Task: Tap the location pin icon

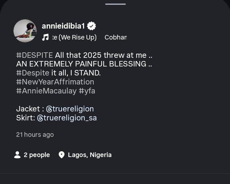Action: coord(62,155)
